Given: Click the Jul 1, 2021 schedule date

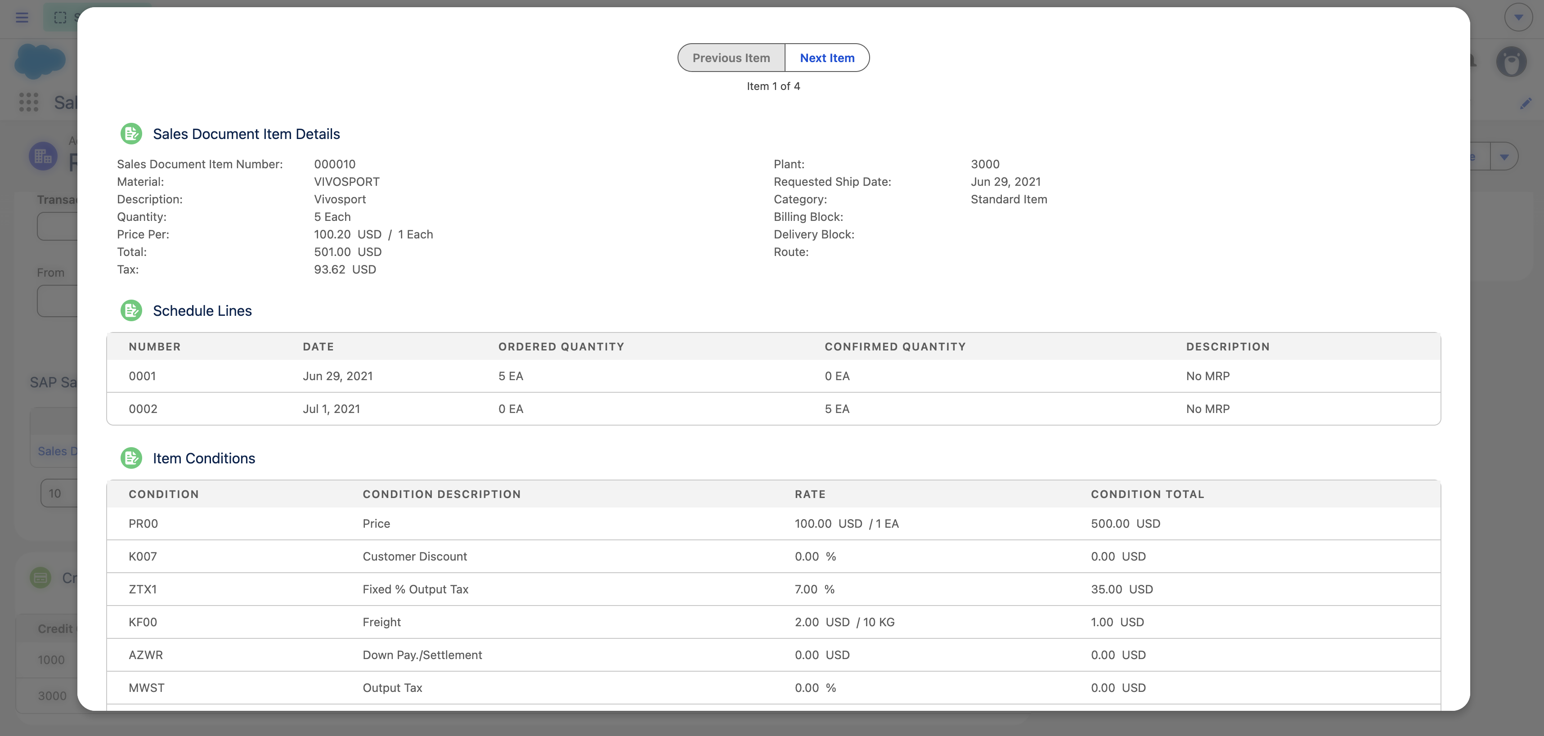Looking at the screenshot, I should (x=332, y=409).
